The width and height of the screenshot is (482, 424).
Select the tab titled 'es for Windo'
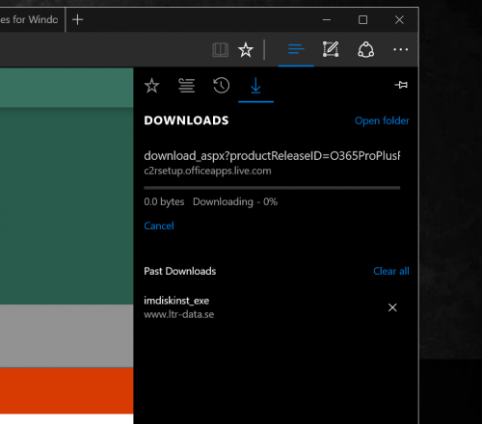(32, 20)
